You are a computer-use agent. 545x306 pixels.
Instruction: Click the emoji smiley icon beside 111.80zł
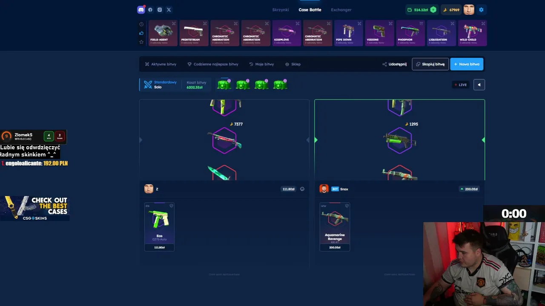coord(302,189)
